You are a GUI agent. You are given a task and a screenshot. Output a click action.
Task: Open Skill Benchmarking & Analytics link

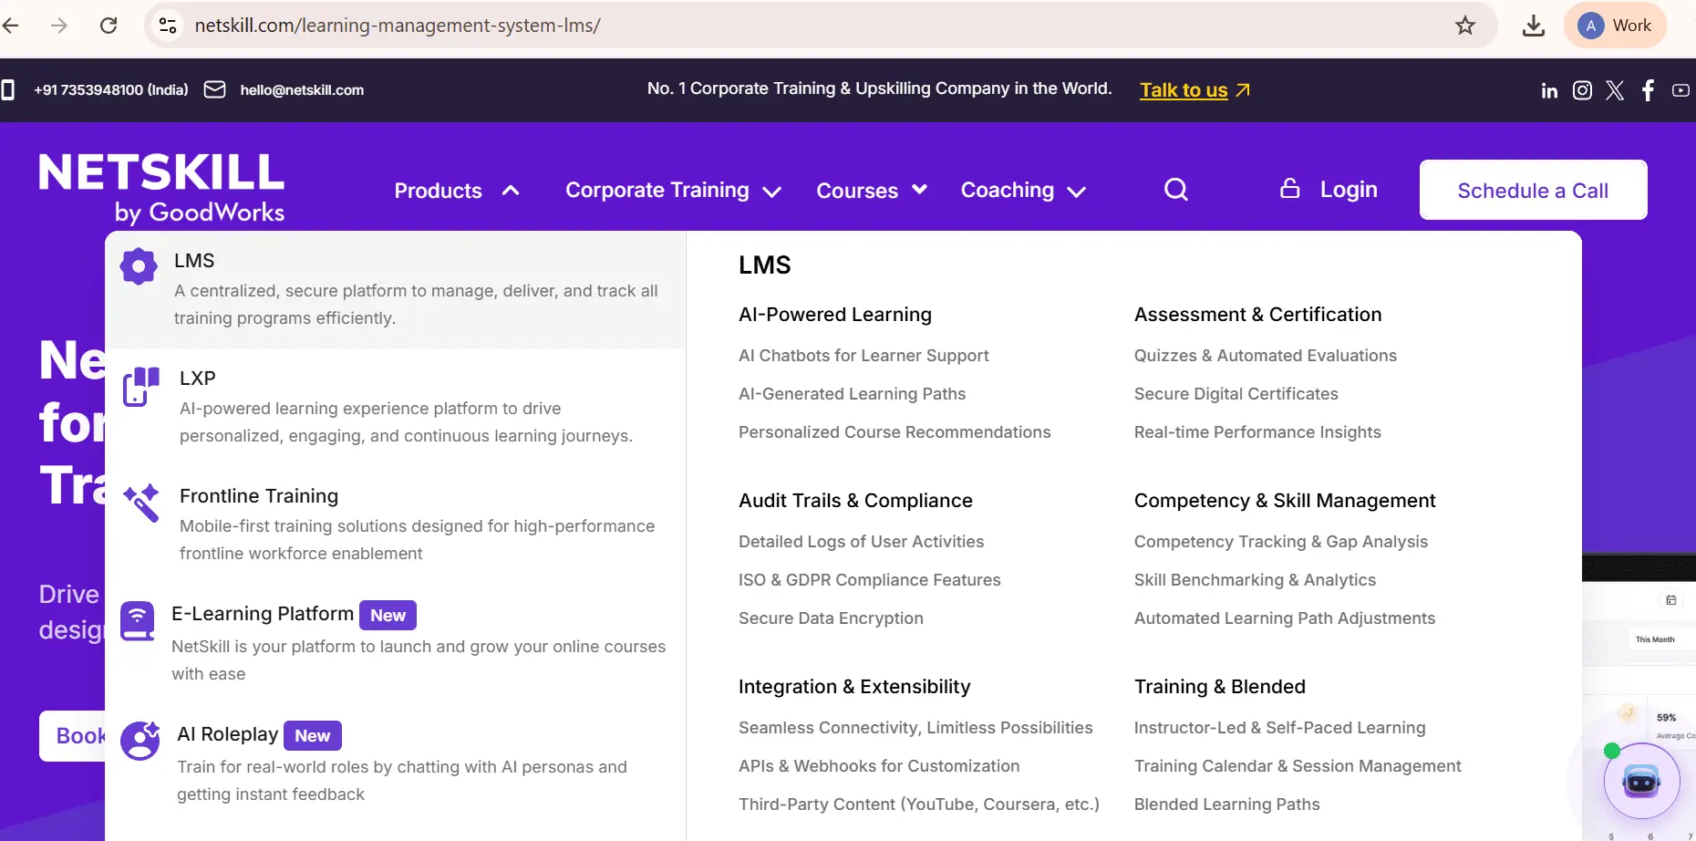[1255, 580]
